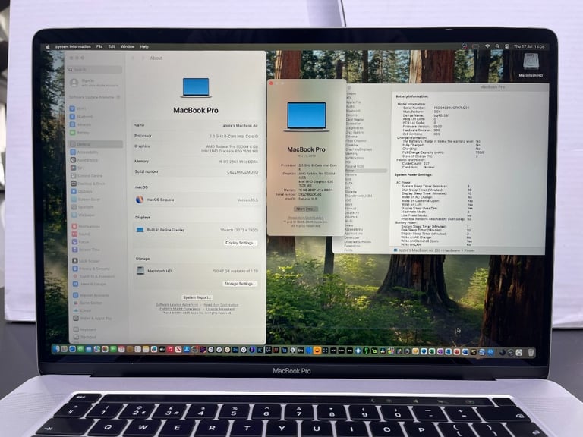Click the date and time in menu bar

pos(529,46)
